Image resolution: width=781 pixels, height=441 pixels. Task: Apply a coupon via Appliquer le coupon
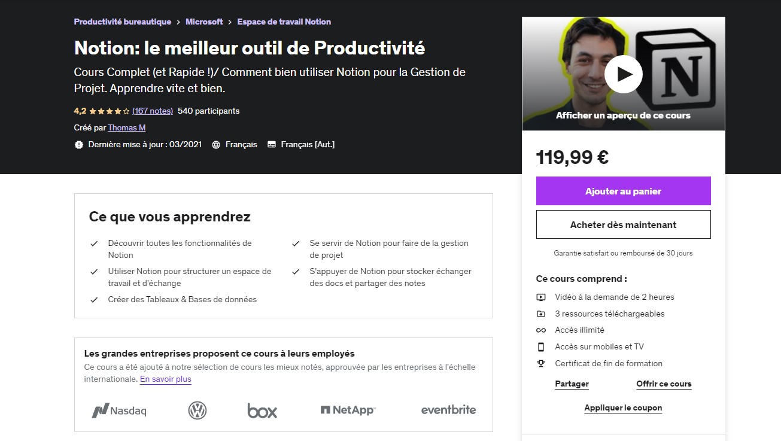click(x=623, y=408)
